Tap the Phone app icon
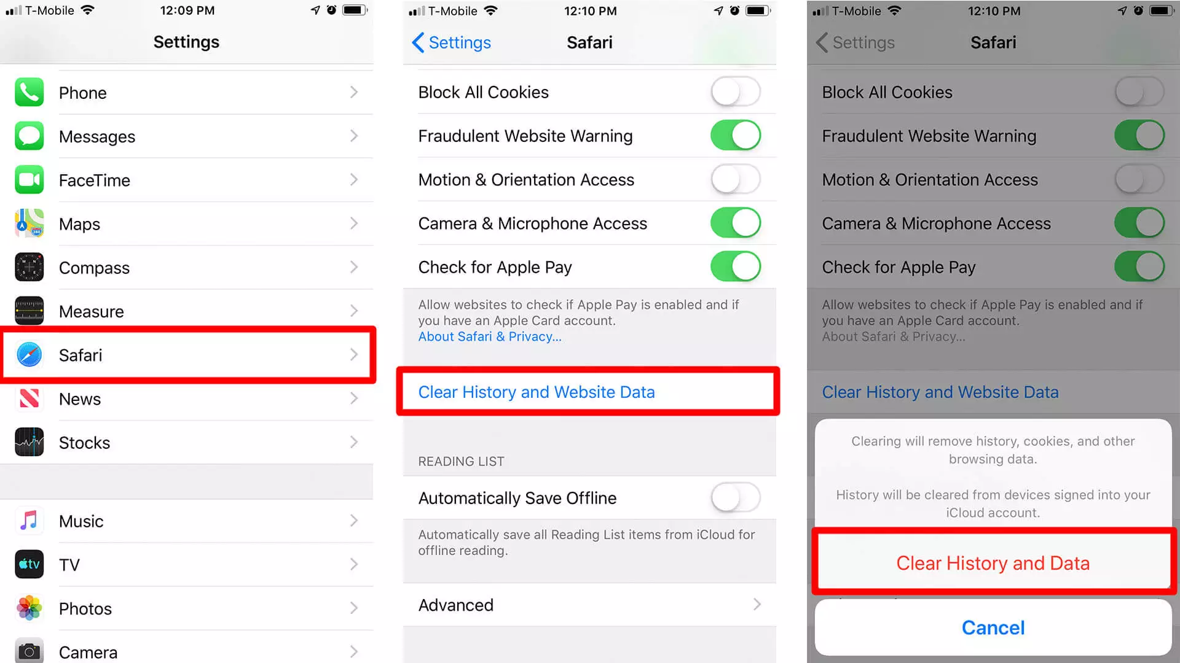The image size is (1180, 663). click(x=29, y=92)
